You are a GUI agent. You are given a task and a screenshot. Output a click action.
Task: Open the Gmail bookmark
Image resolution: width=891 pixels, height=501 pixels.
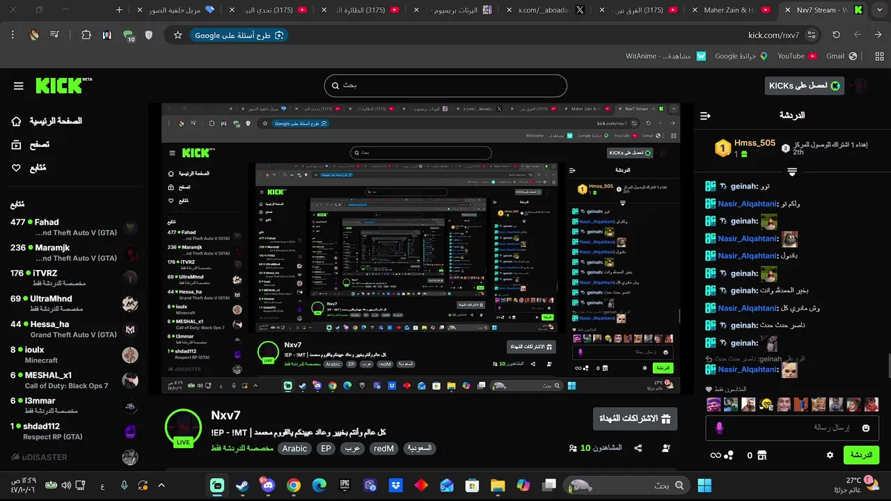[841, 56]
